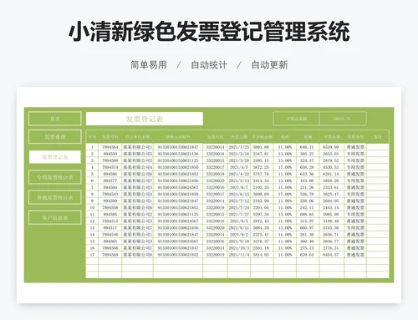The image size is (418, 320).
Task: Select the invoice total cell 4530.53
Action: click(332, 167)
